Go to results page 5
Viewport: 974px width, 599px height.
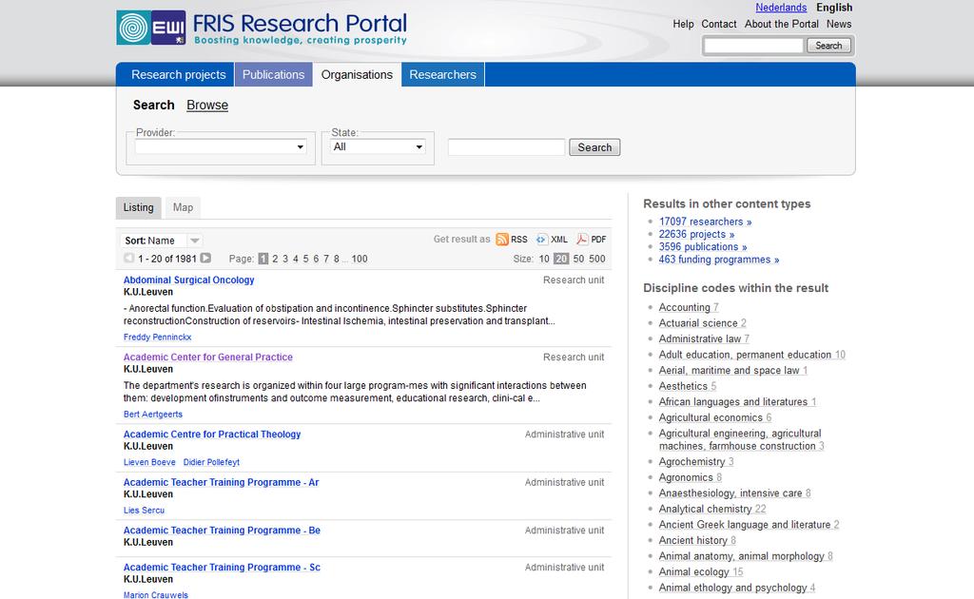[305, 259]
